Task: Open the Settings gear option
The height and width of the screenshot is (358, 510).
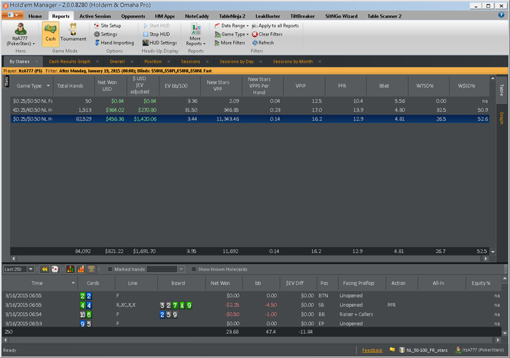Action: (x=106, y=34)
